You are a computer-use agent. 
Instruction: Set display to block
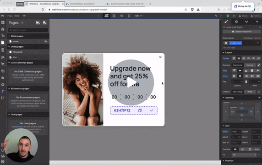(234, 58)
